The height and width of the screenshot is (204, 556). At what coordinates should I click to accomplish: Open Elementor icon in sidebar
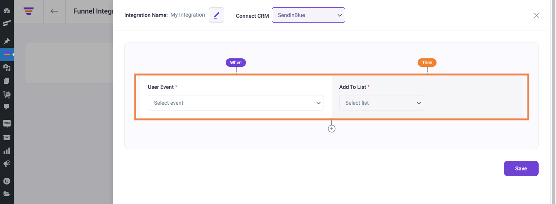click(x=7, y=181)
